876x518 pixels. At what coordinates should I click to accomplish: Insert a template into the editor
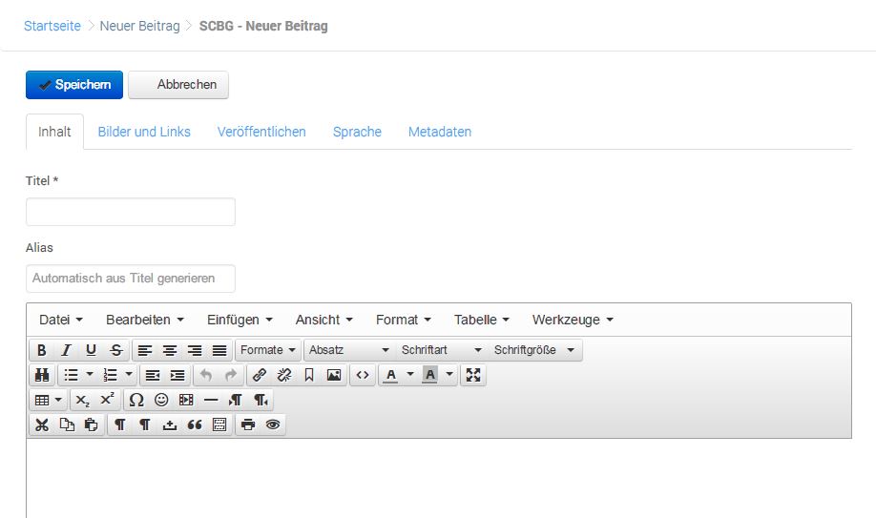point(219,425)
